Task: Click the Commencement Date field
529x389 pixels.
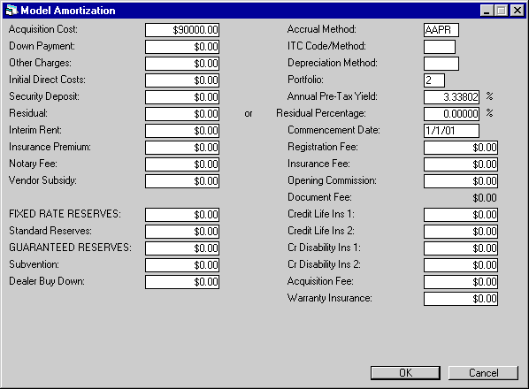Action: (451, 131)
